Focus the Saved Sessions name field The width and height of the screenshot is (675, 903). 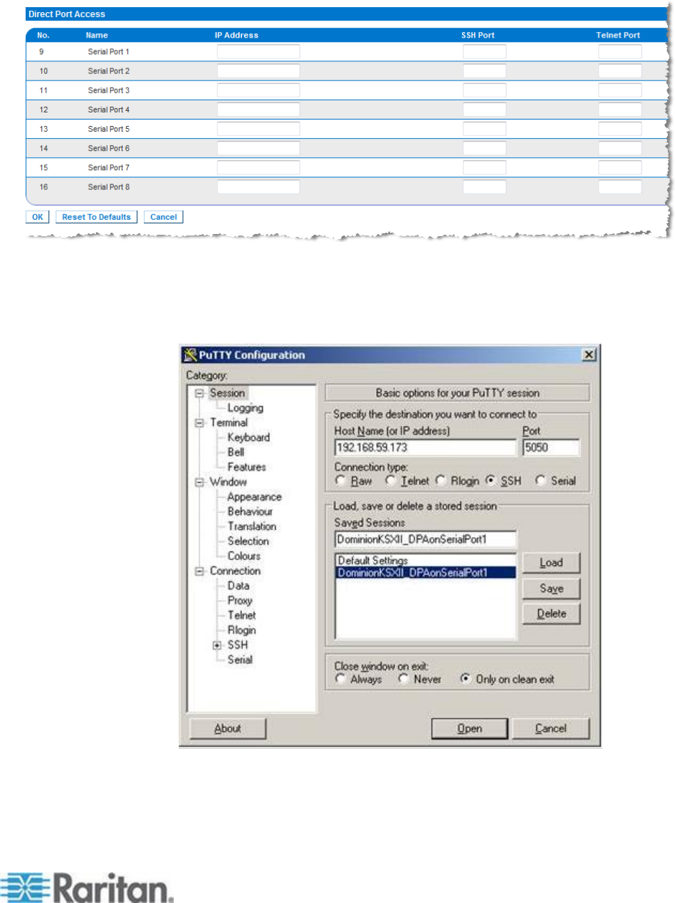click(x=425, y=539)
